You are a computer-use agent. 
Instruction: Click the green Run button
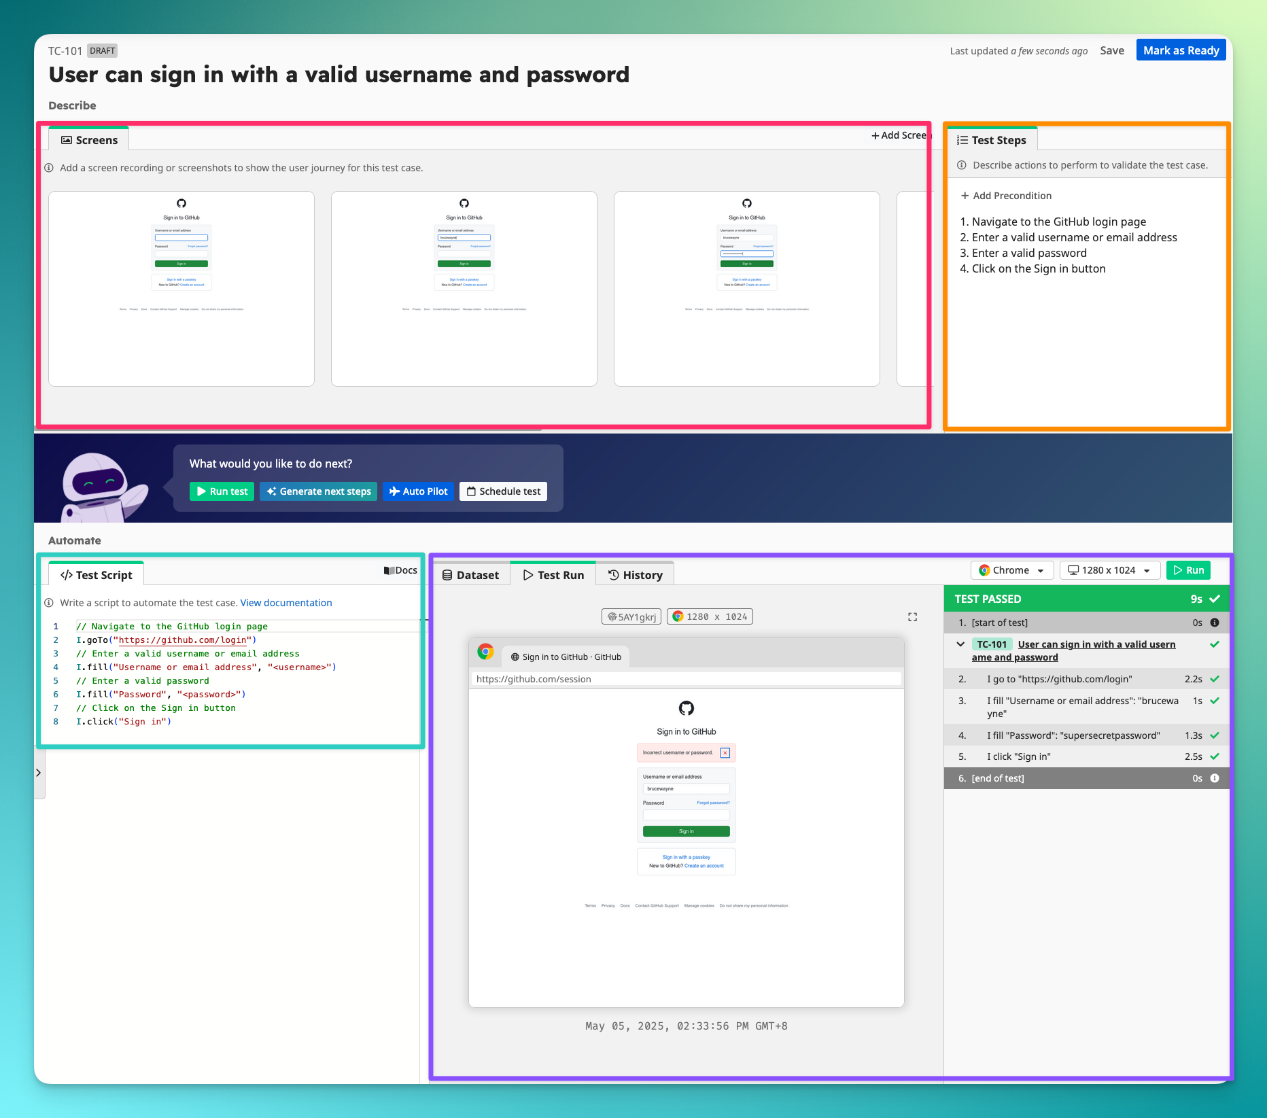(1188, 570)
